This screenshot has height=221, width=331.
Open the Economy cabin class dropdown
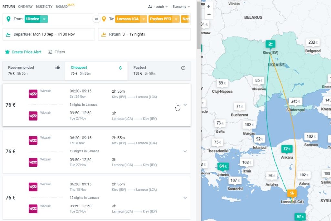point(181,7)
